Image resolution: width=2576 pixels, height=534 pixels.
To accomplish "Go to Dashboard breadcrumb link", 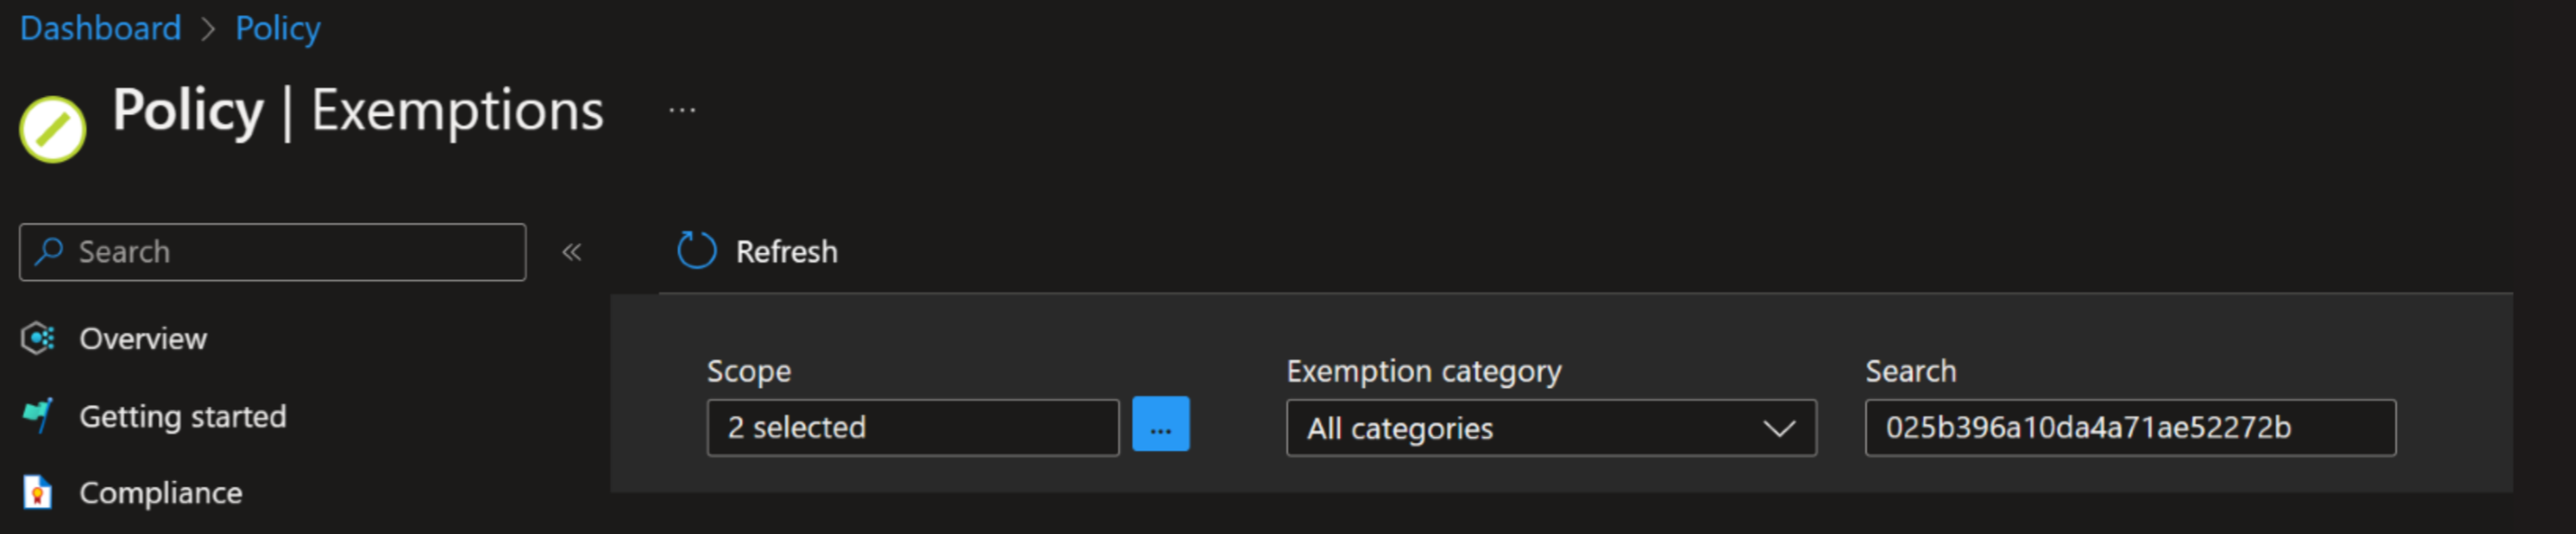I will (100, 28).
